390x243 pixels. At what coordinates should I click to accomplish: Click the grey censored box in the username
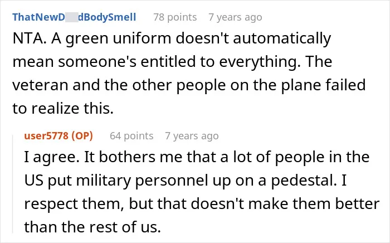coord(72,18)
